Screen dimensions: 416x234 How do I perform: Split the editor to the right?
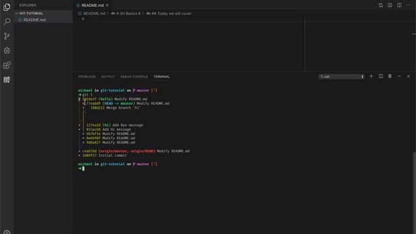(399, 5)
